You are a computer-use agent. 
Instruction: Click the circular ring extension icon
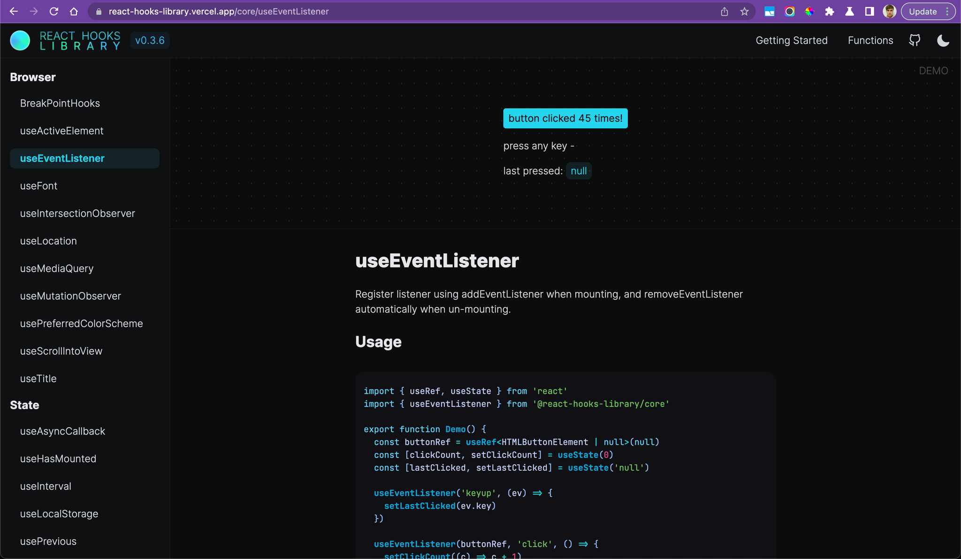coord(790,11)
